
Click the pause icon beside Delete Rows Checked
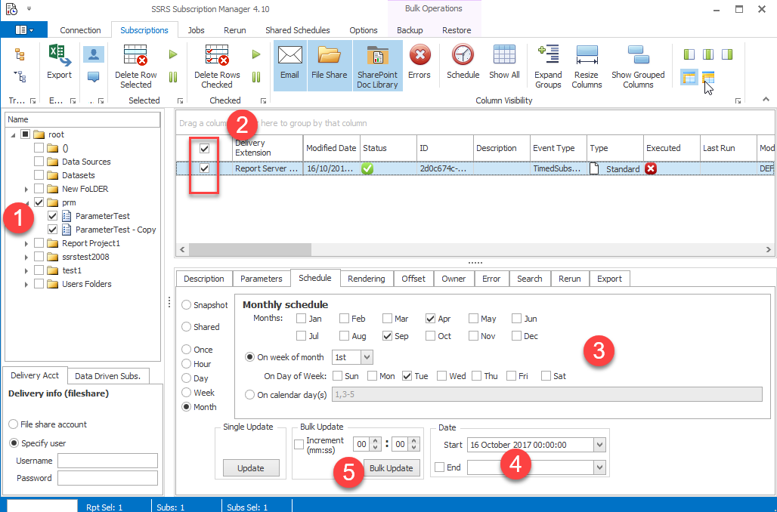[256, 77]
